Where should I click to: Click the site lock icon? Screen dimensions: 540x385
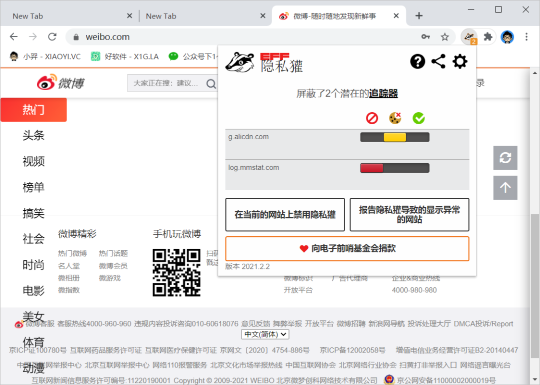(x=76, y=37)
